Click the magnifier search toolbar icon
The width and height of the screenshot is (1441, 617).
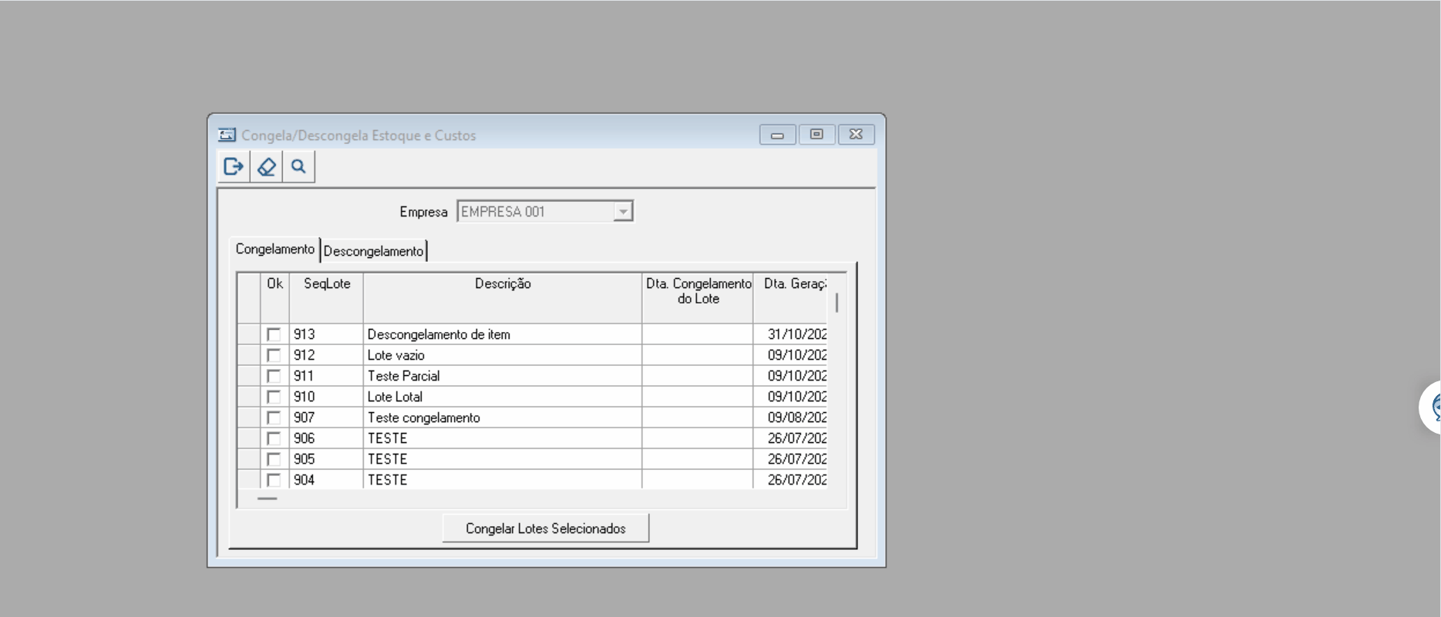point(299,166)
